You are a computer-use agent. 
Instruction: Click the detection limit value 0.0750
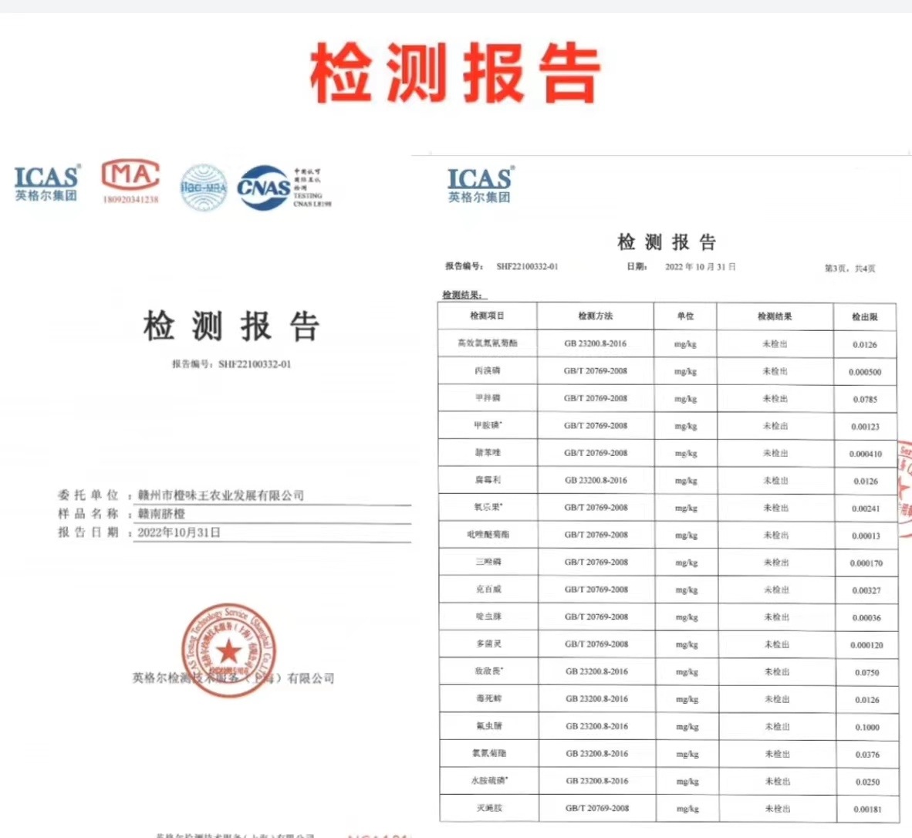pyautogui.click(x=866, y=673)
